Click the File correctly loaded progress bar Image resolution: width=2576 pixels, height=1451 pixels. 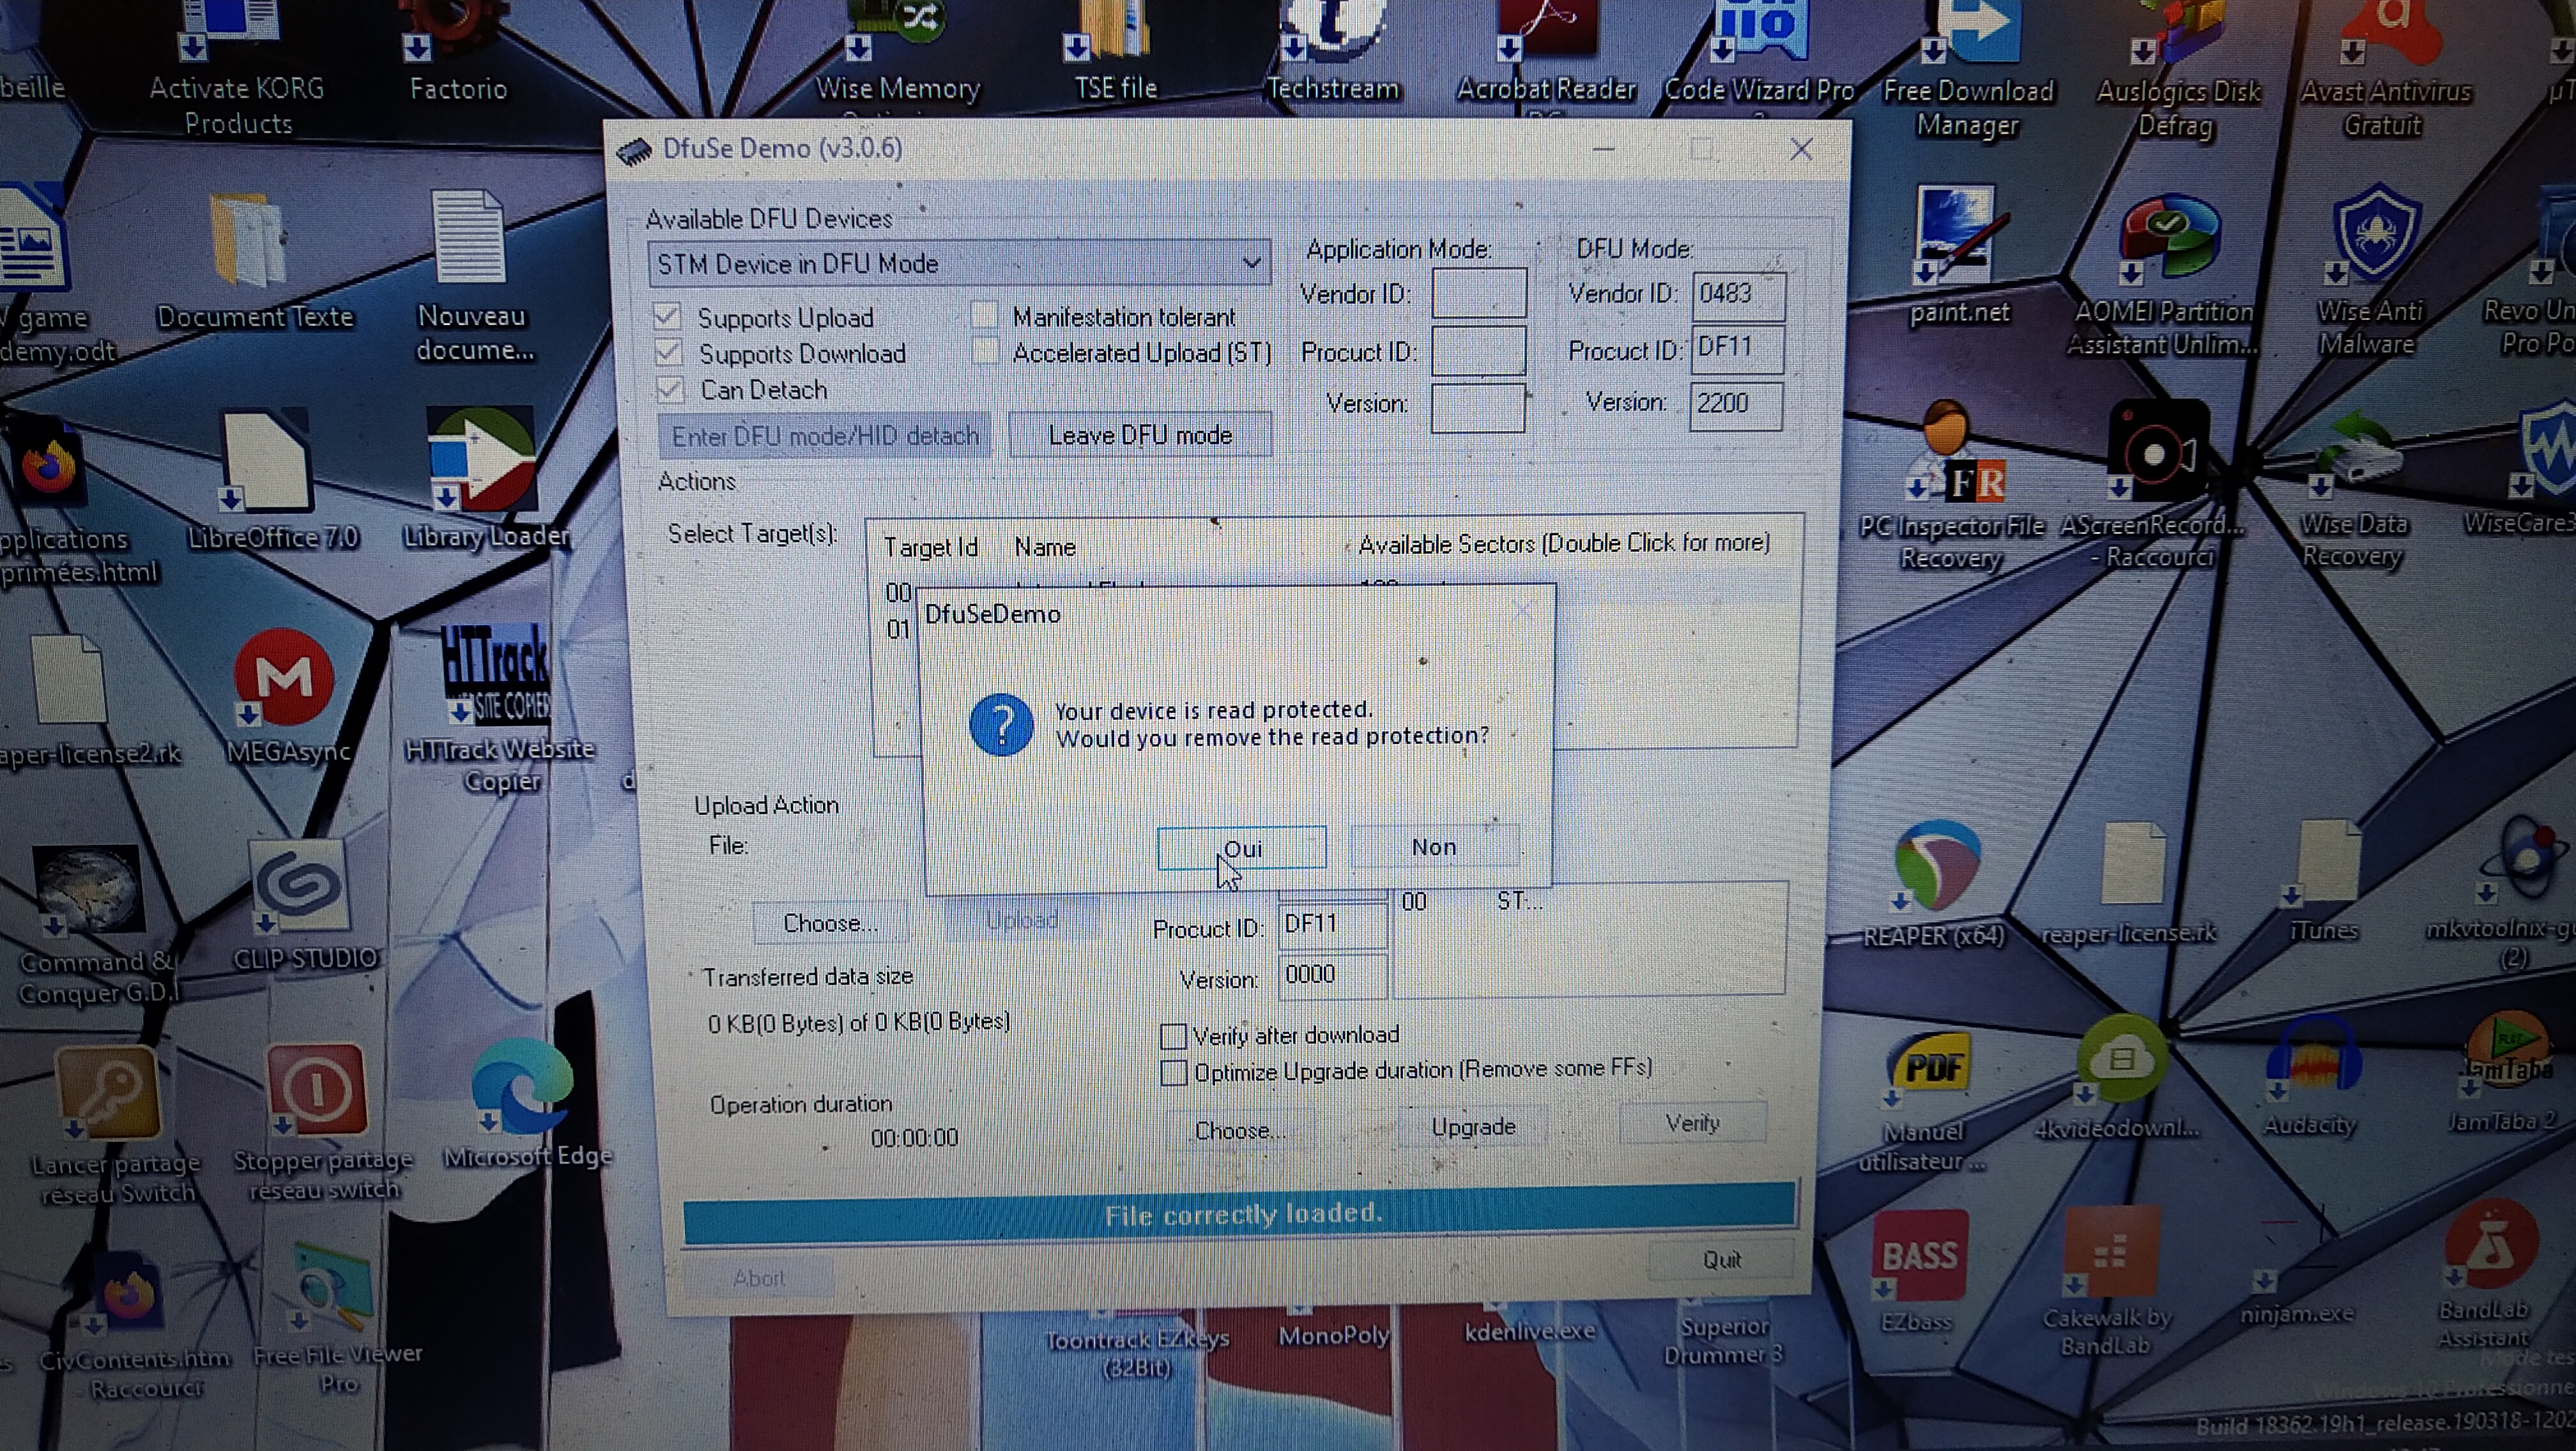click(1240, 1214)
